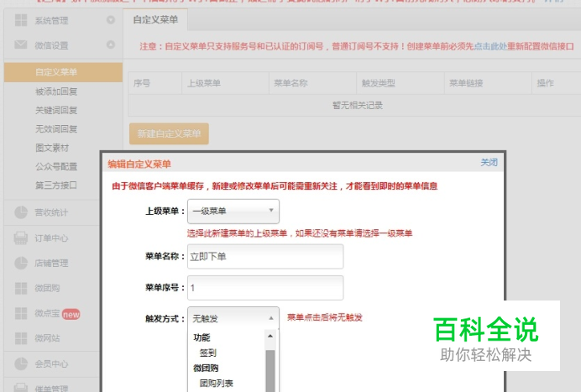
Task: Open the 触发方式 dropdown showing 无触发
Action: (x=233, y=318)
